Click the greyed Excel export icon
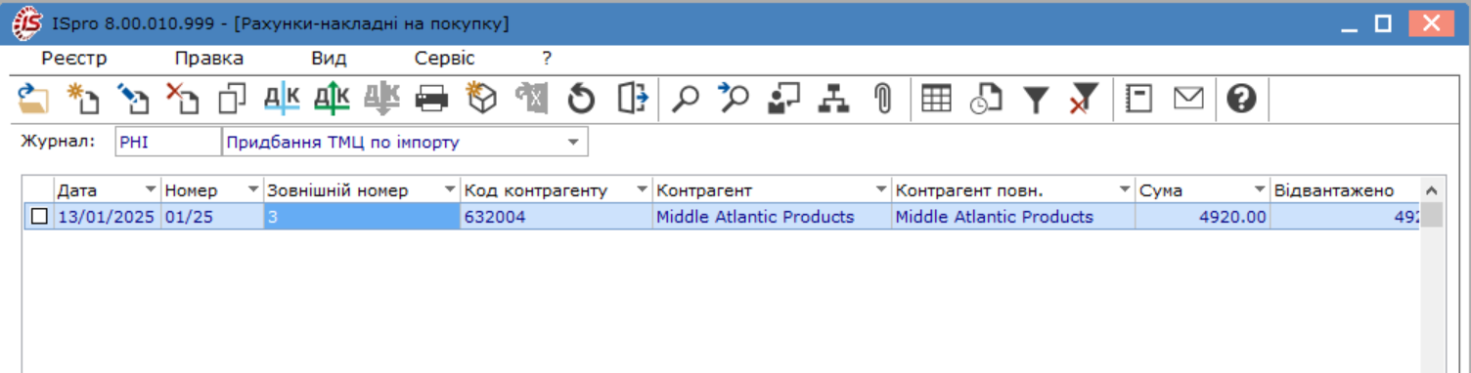 pyautogui.click(x=532, y=99)
